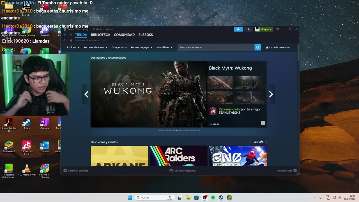Click the highlighted carousel pagination dot

tap(177, 130)
